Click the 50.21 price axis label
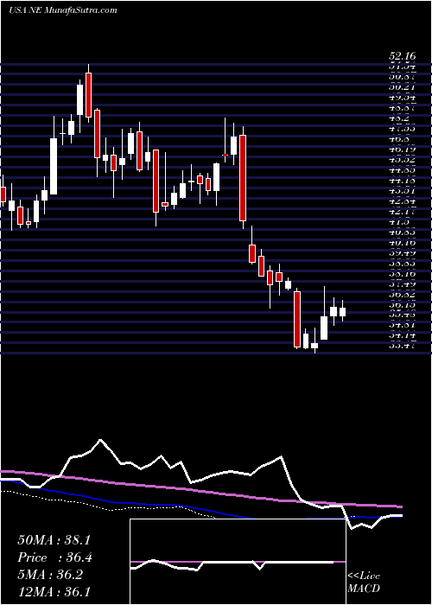Viewport: 432px width, 605px height. pyautogui.click(x=402, y=86)
